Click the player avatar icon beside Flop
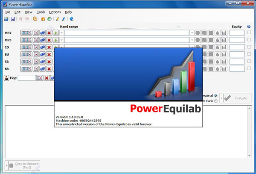The image size is (256, 174). pos(6,78)
